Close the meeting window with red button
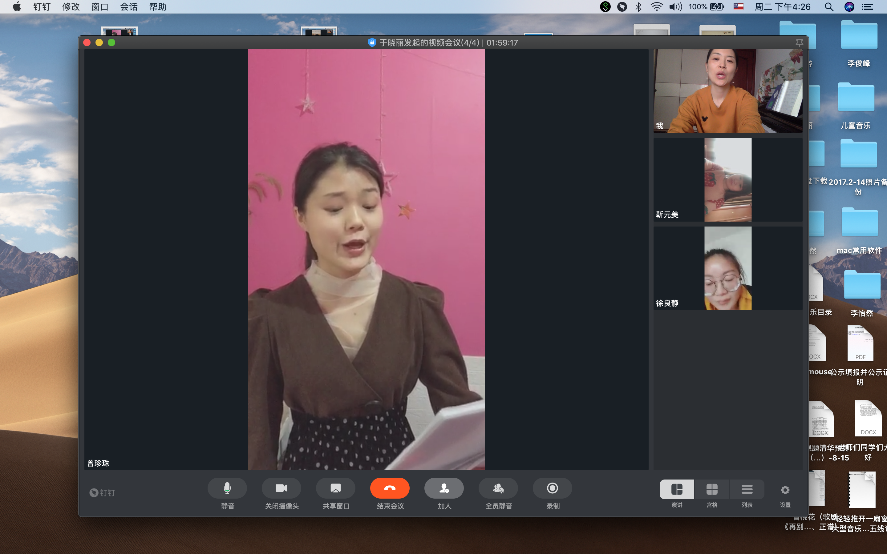 [87, 42]
